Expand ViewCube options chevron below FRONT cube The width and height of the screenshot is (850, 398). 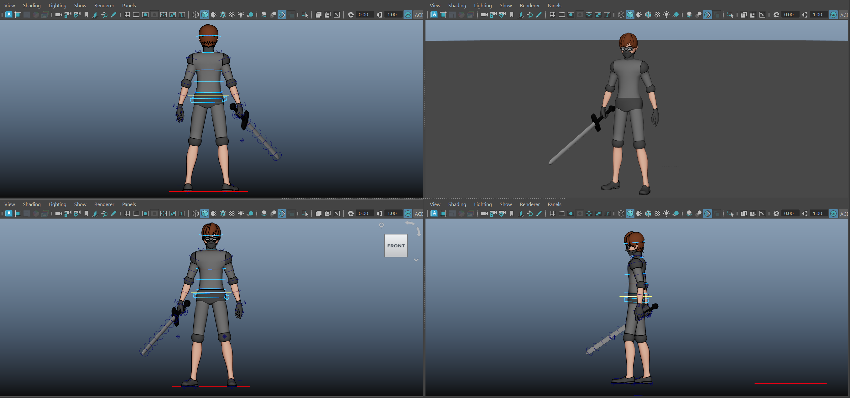click(416, 260)
